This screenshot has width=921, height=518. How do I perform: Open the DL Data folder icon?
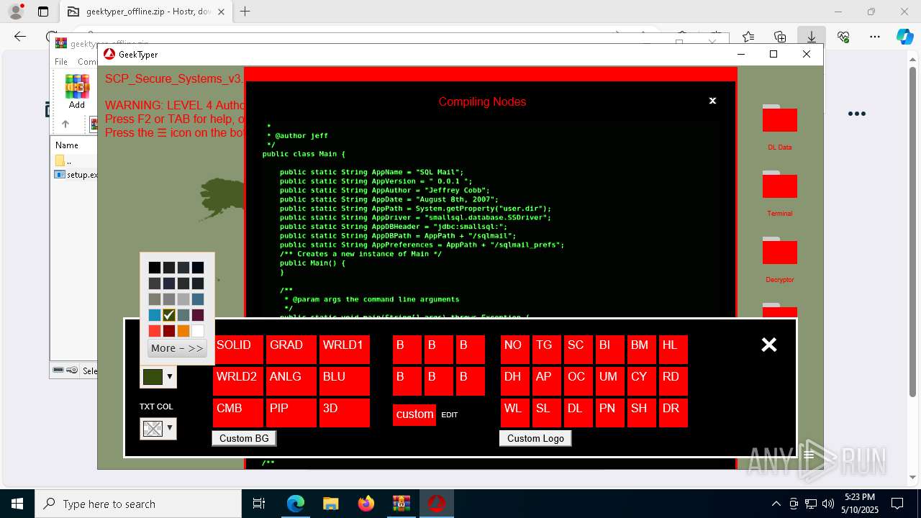tap(779, 119)
